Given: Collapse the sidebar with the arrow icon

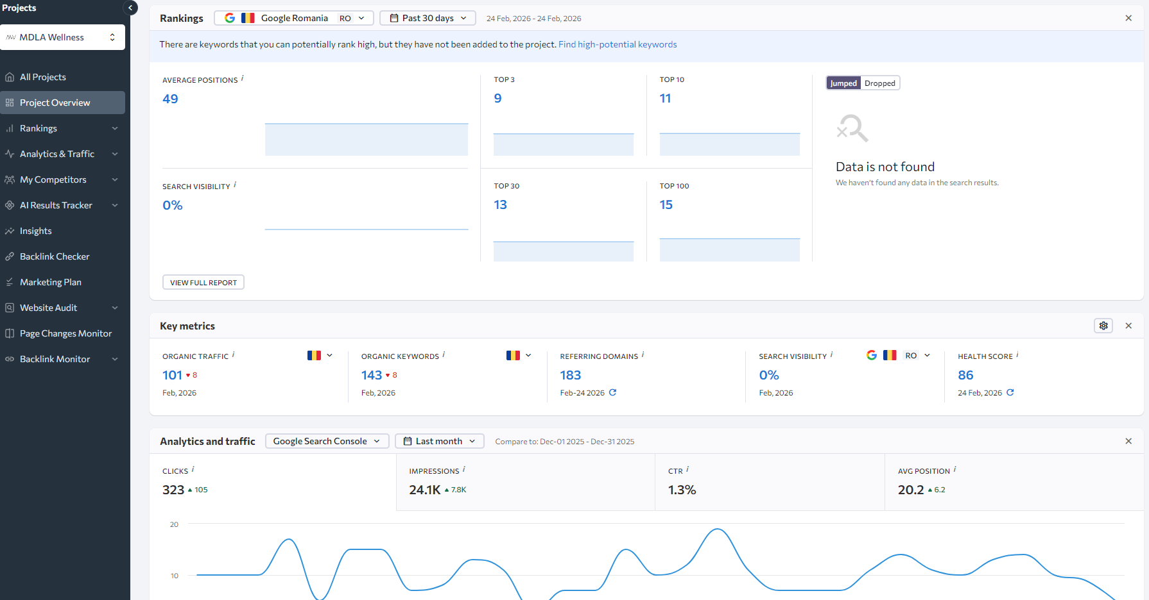Looking at the screenshot, I should [130, 8].
